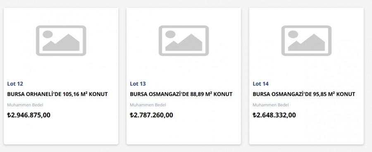The height and width of the screenshot is (152, 372).
Task: Click empty area below Lot 14 price
Action: coord(306,131)
